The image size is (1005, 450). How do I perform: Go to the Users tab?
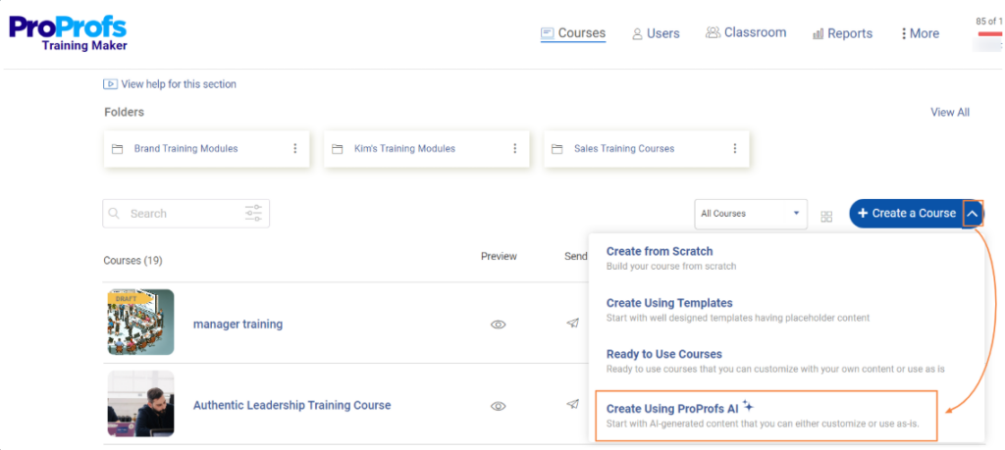pos(656,33)
